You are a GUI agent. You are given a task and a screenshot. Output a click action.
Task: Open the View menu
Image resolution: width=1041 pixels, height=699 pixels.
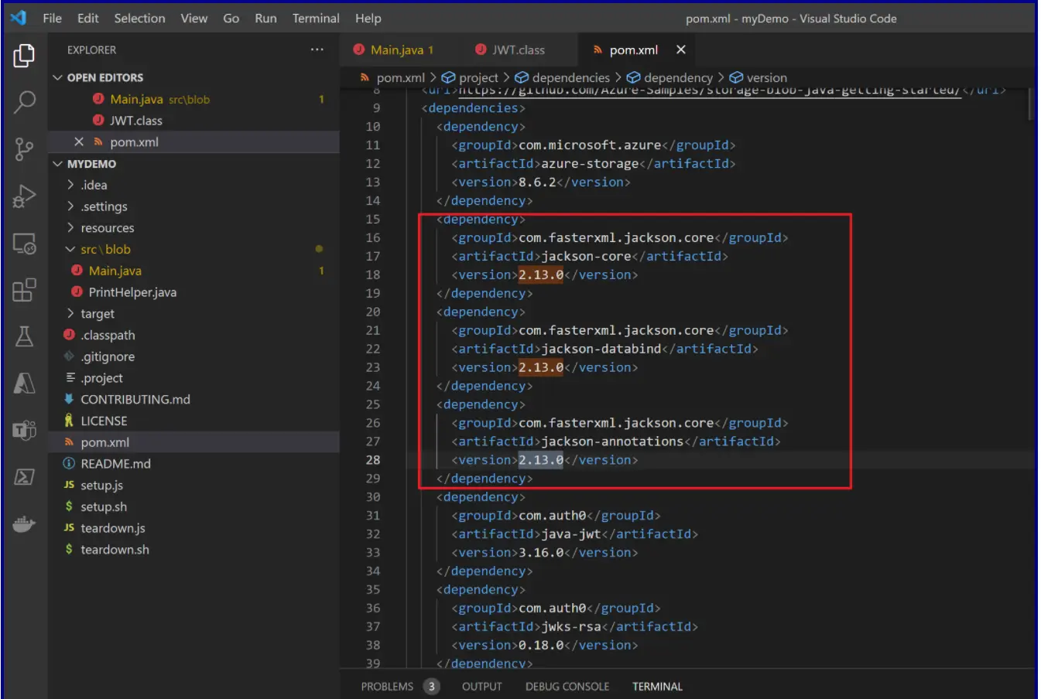pos(193,18)
